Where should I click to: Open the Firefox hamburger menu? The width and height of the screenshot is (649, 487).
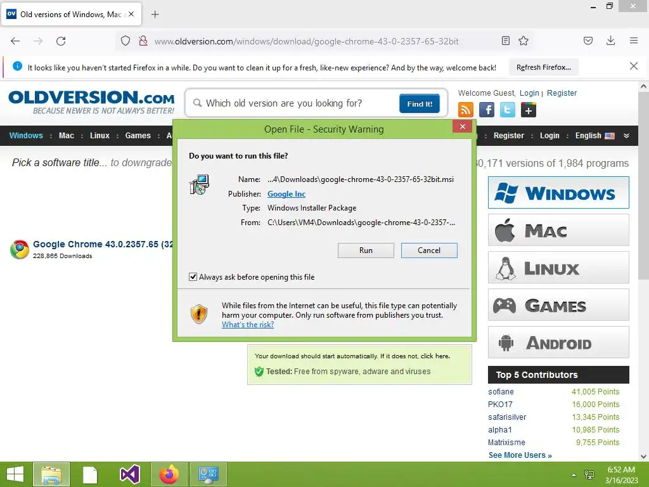coord(634,41)
